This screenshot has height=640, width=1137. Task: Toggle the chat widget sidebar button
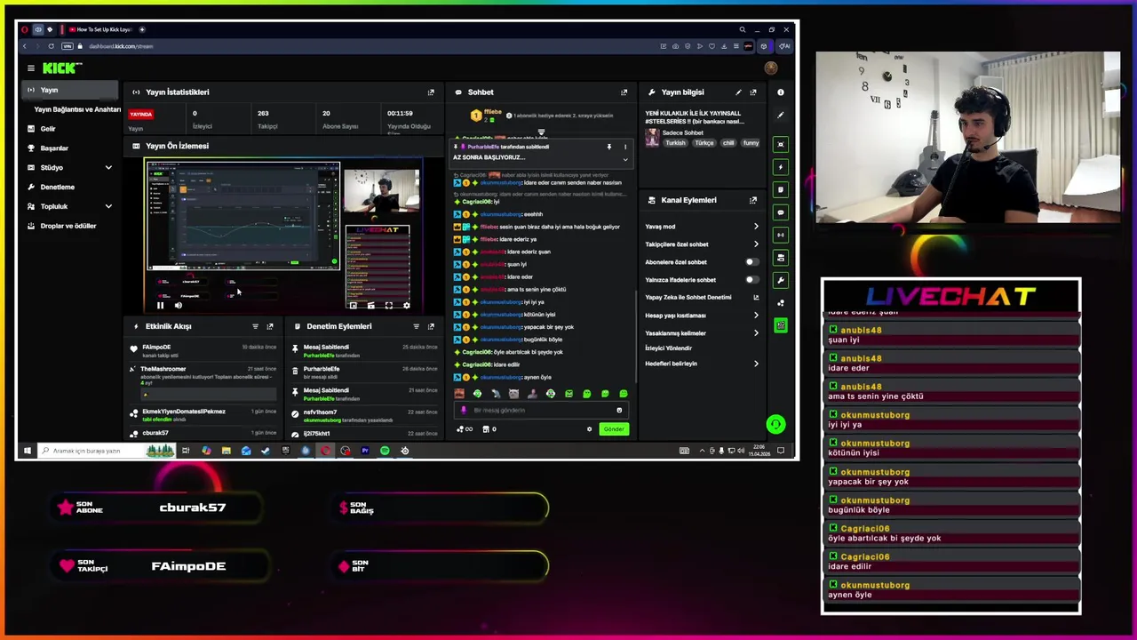[781, 212]
